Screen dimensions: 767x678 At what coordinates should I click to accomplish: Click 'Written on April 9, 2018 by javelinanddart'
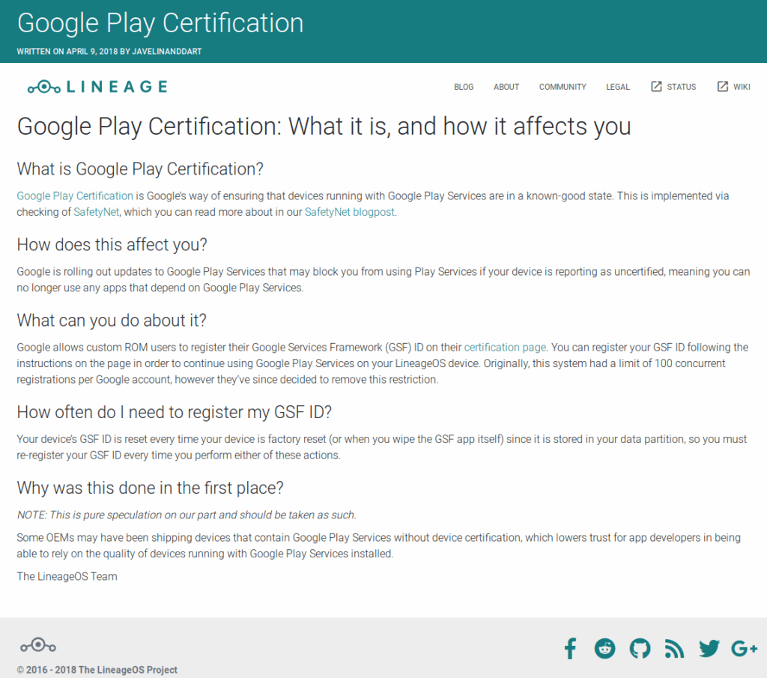[109, 52]
